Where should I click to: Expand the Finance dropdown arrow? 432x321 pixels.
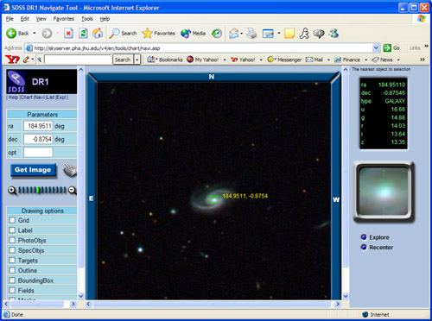(x=366, y=60)
